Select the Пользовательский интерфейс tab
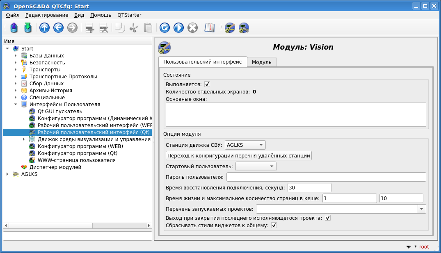441x253 pixels. (203, 62)
